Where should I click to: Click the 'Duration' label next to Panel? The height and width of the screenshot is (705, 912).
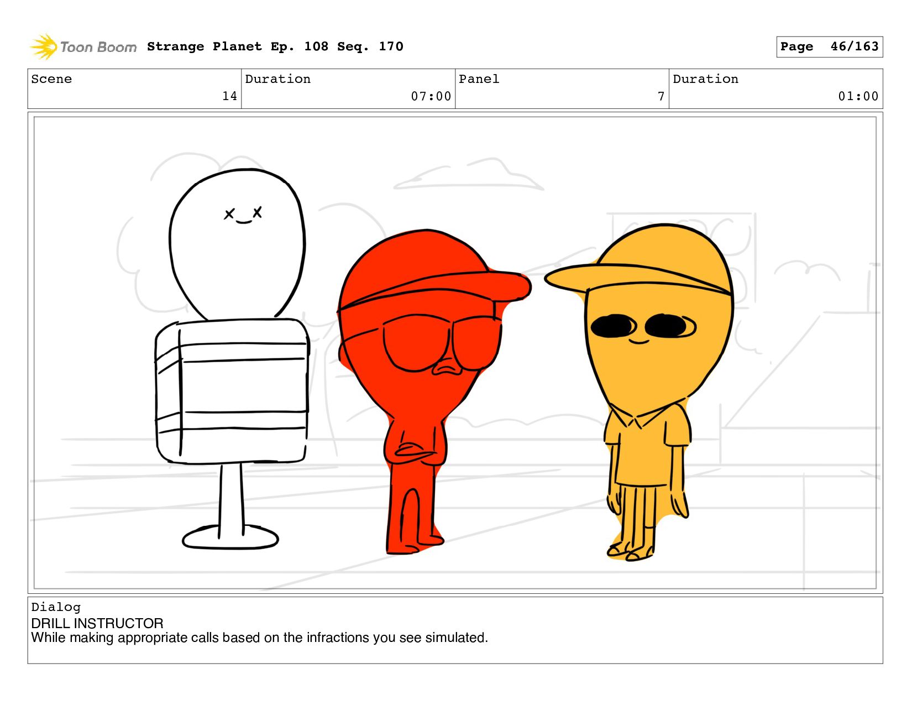[x=705, y=79]
